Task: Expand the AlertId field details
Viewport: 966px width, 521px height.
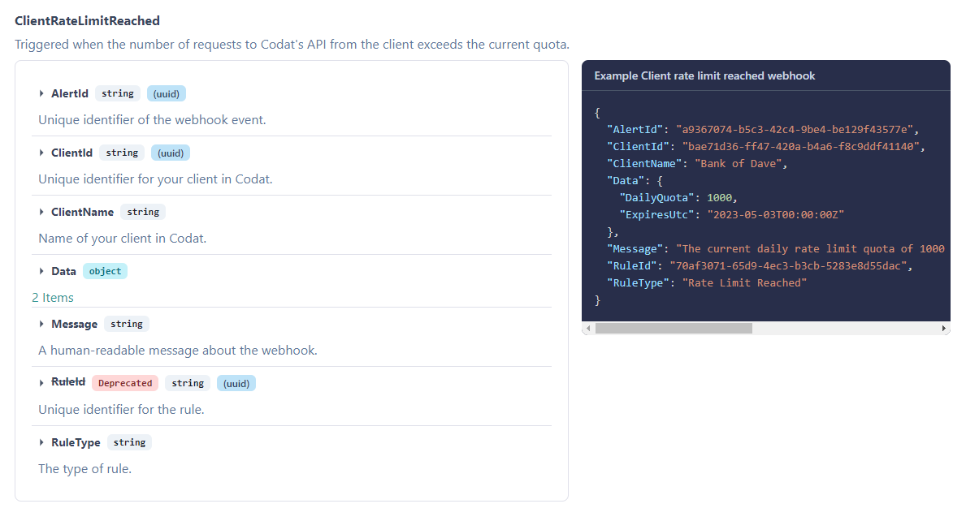Action: (41, 93)
